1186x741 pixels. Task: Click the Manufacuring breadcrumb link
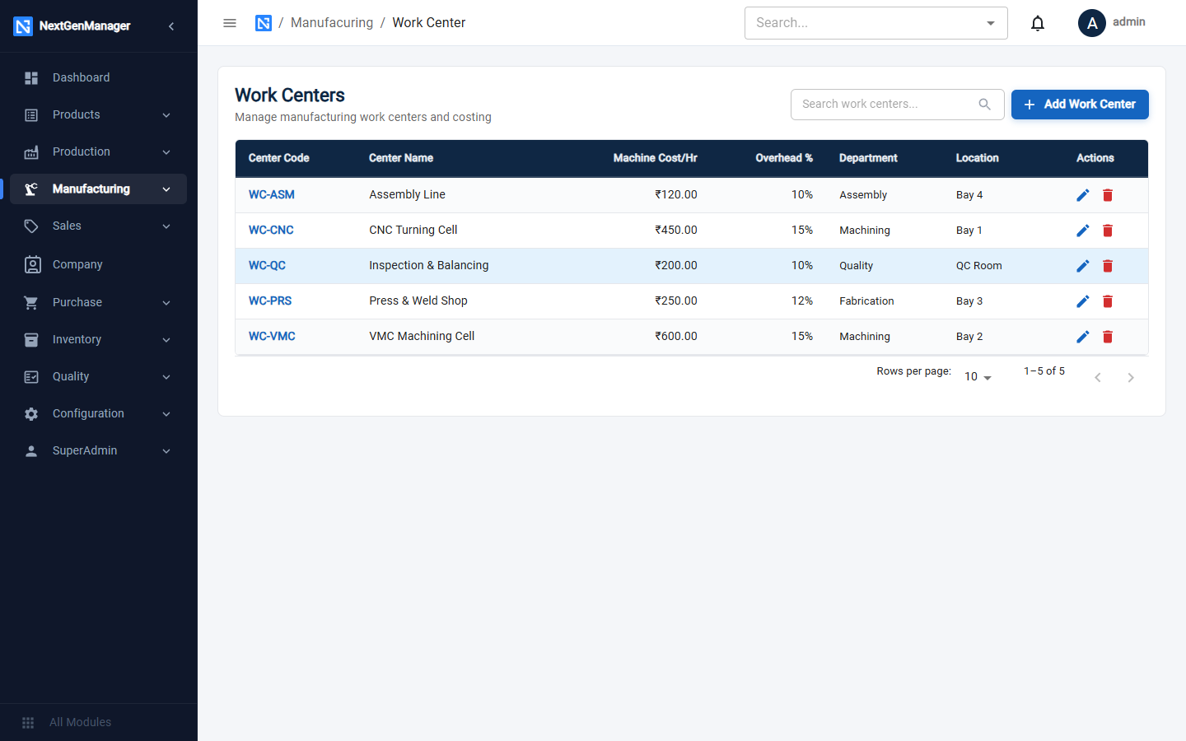coord(332,23)
